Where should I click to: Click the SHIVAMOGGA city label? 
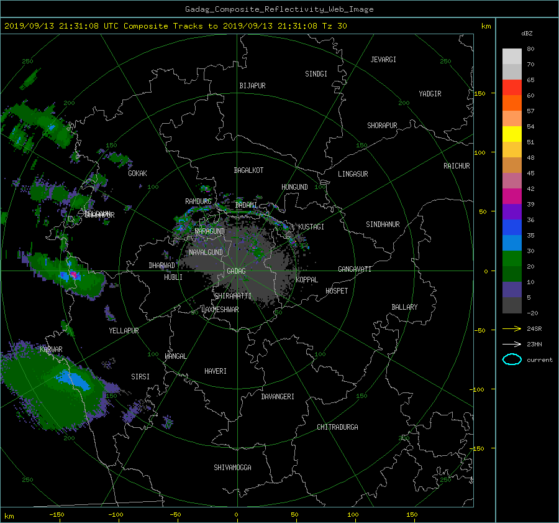(x=232, y=467)
